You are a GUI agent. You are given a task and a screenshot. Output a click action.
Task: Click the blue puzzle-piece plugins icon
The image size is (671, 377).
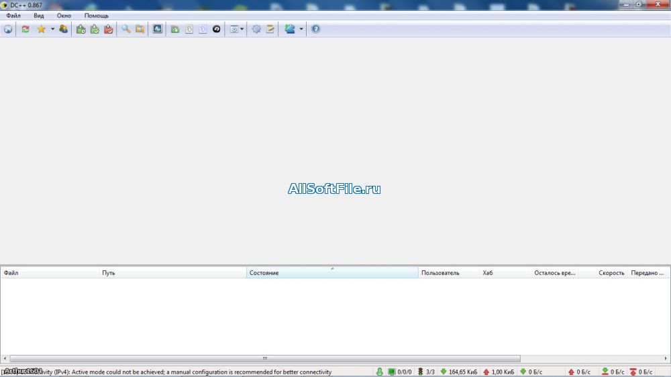[290, 29]
